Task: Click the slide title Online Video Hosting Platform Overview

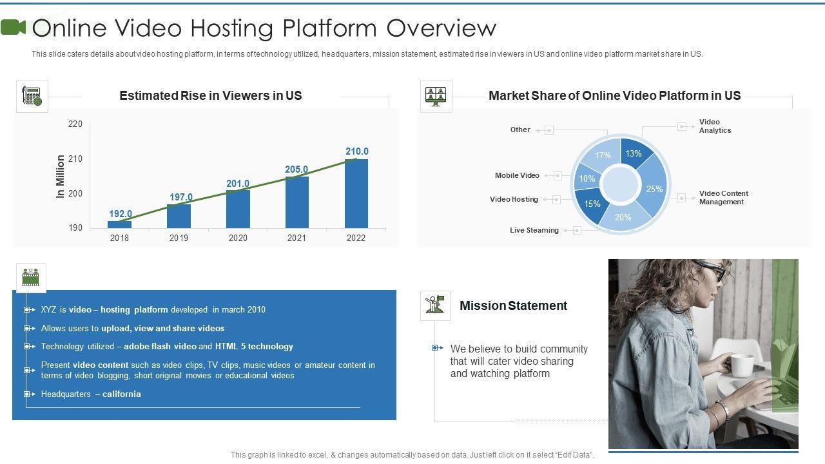Action: coord(264,28)
